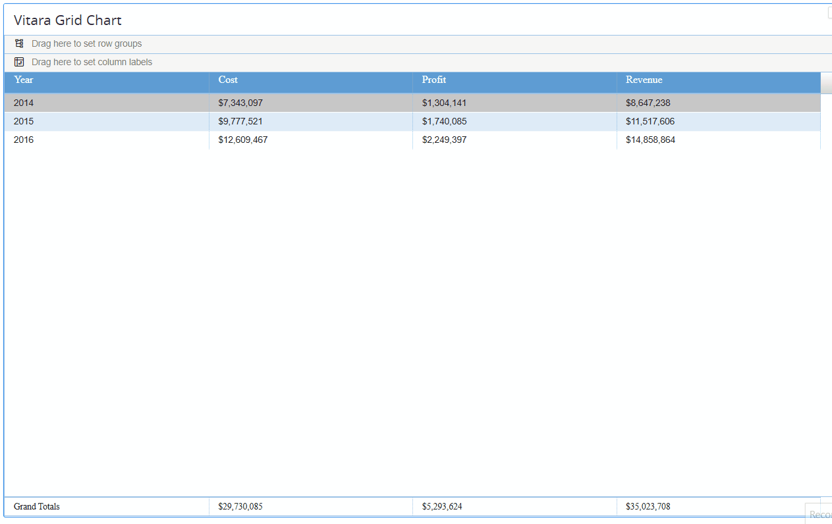Click the 2016 revenue value $14,858,864
The width and height of the screenshot is (832, 524).
650,140
